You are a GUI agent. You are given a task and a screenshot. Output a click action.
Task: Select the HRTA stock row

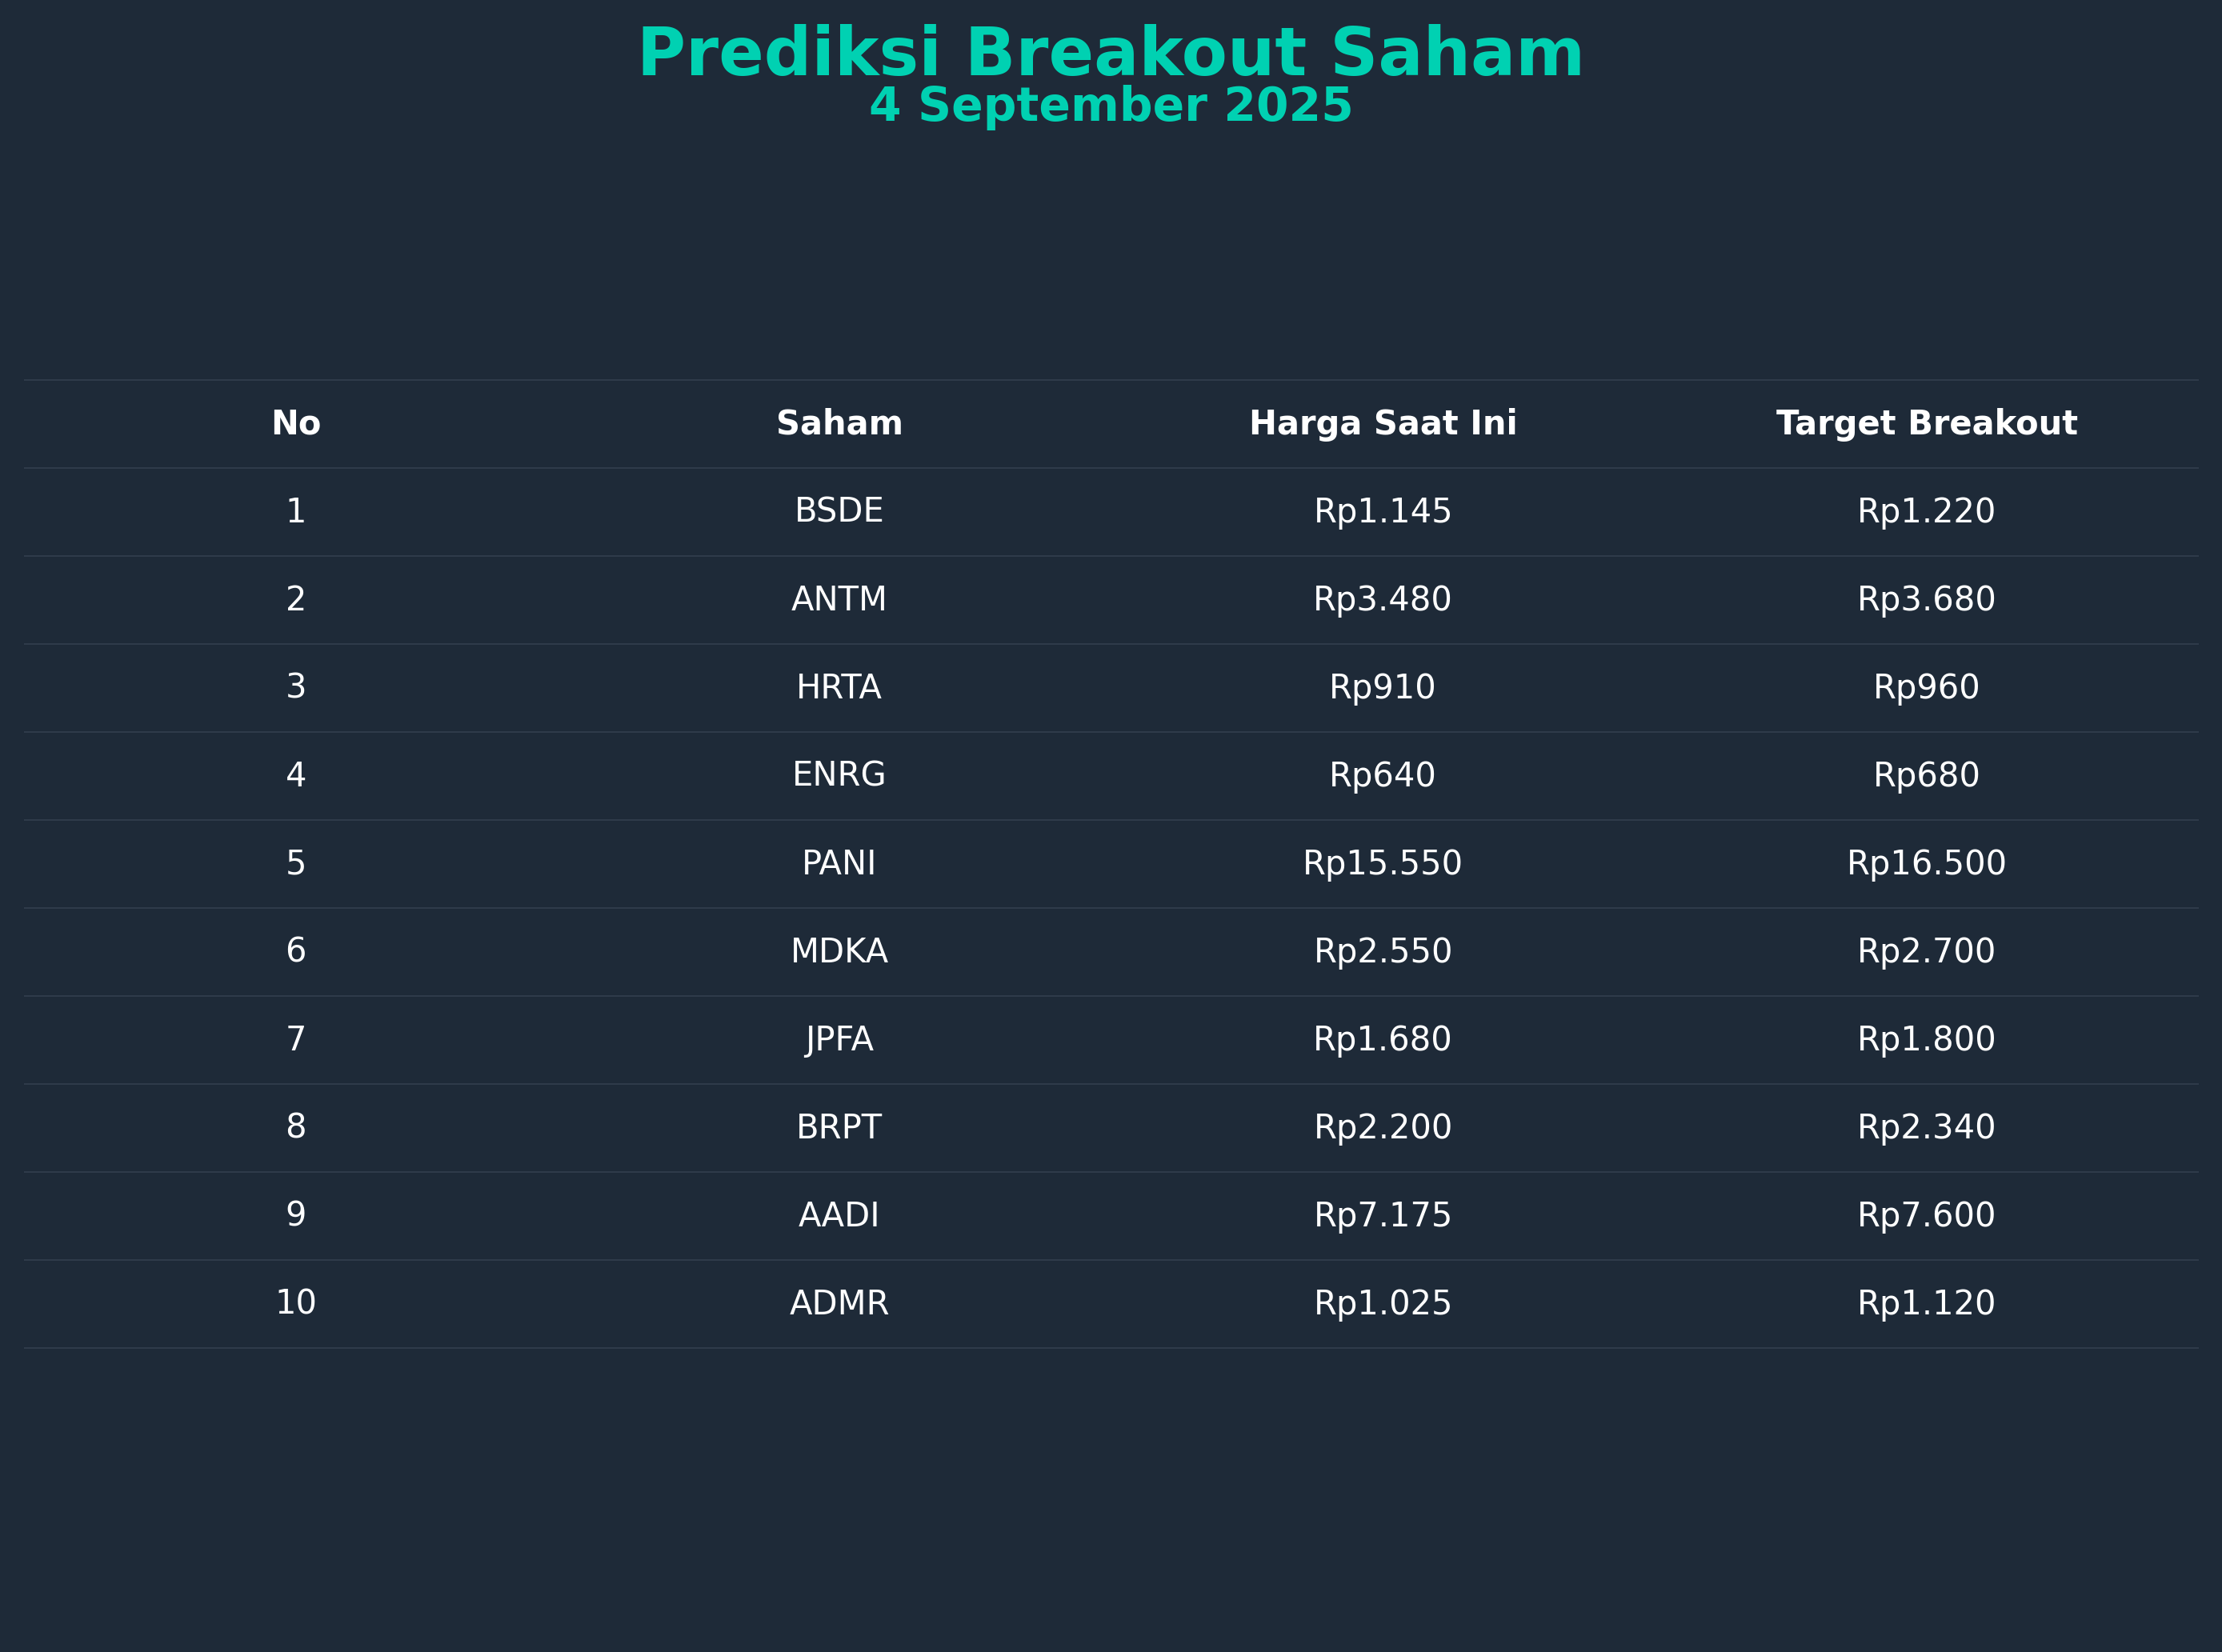1110,687
